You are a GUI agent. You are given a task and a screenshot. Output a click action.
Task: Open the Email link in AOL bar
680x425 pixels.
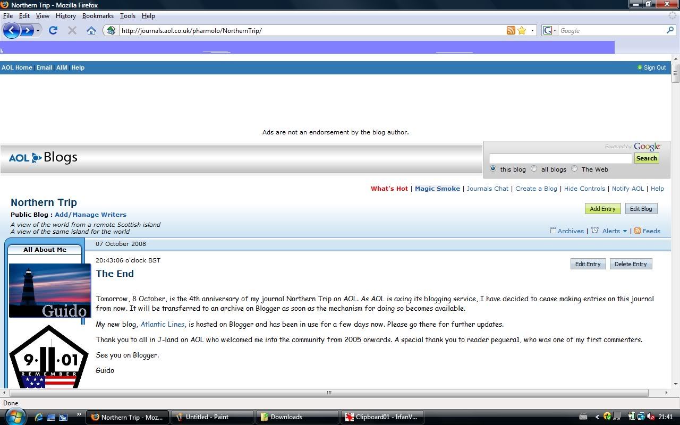tap(44, 67)
